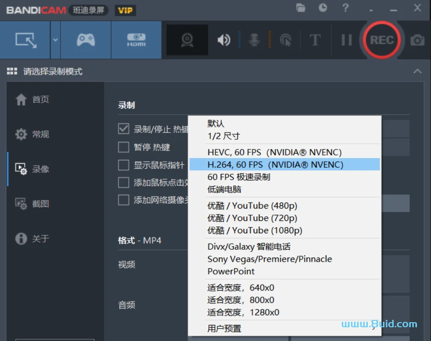
Task: Take a screenshot with the camera icon
Action: click(416, 40)
